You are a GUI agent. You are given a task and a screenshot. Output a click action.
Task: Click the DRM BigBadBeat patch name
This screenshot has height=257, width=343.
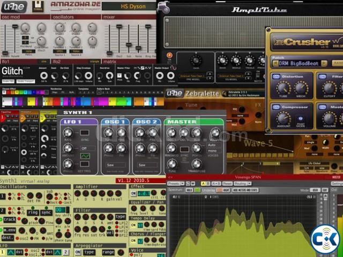300,64
